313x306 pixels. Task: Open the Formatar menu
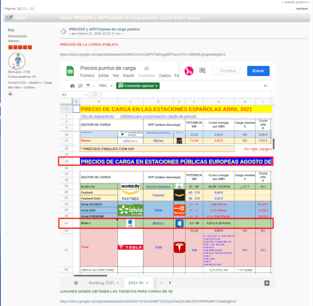147,76
